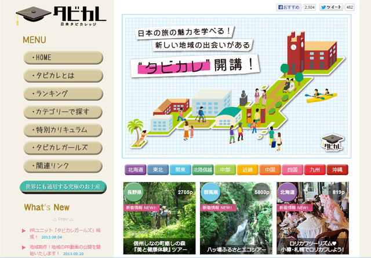Click the tweet count 462
Image resolution: width=371 pixels, height=258 pixels.
click(350, 8)
